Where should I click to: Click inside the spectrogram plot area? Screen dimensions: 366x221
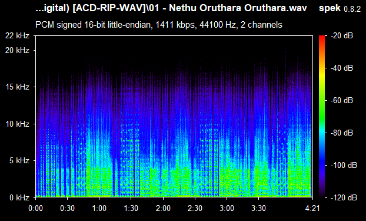[x=174, y=117]
